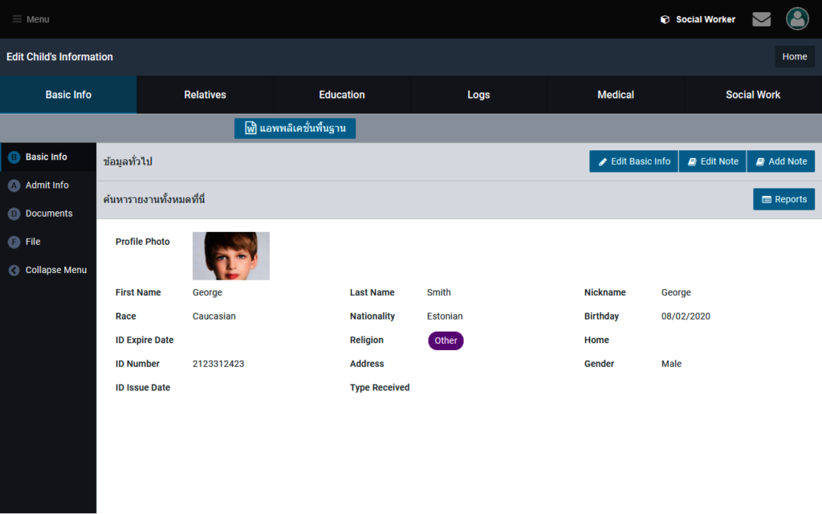The width and height of the screenshot is (822, 514).
Task: Click the Basic Info sidebar icon
Action: [14, 157]
